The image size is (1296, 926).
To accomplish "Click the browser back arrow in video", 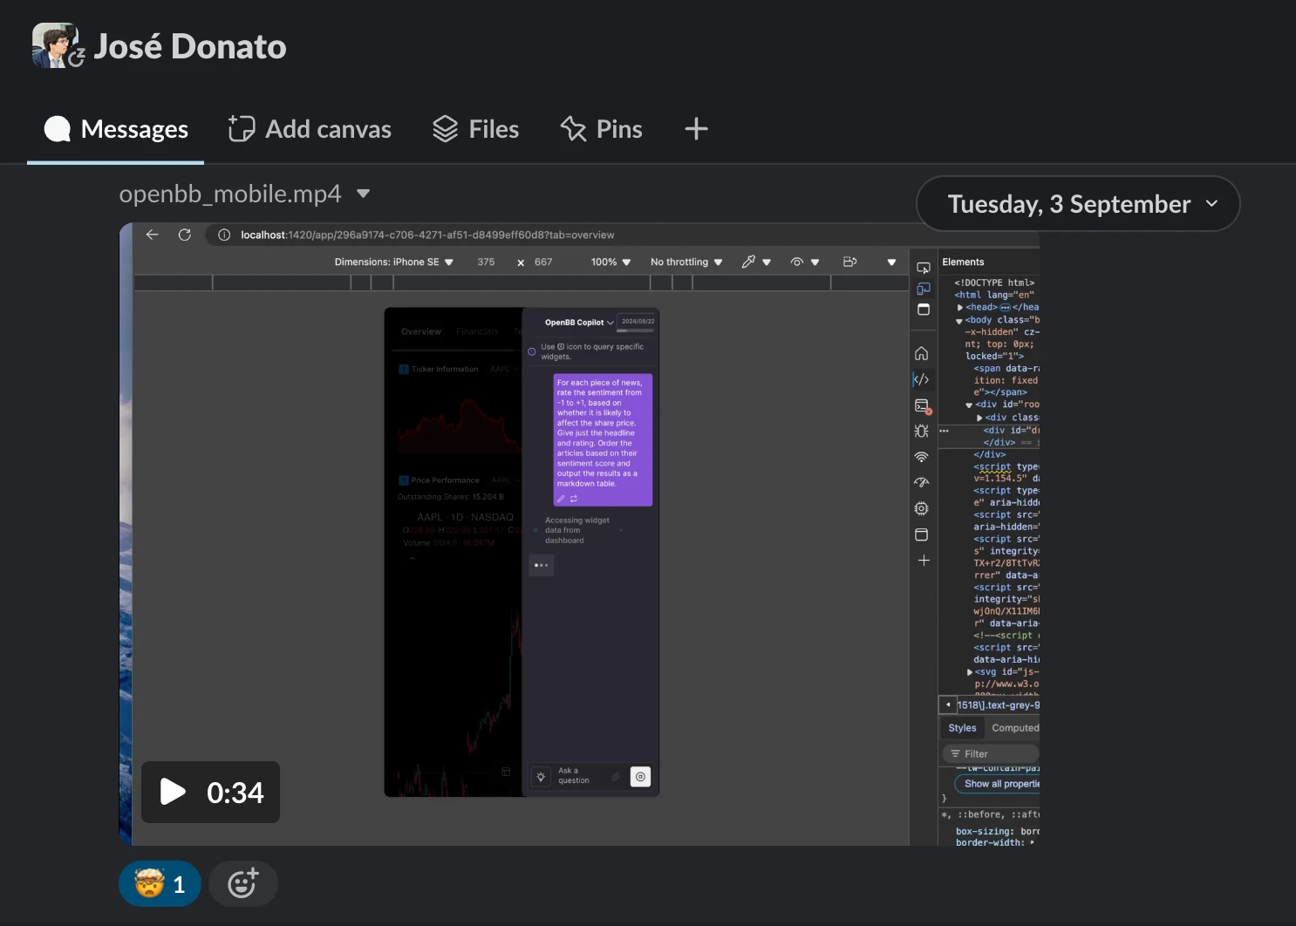I will [x=152, y=235].
